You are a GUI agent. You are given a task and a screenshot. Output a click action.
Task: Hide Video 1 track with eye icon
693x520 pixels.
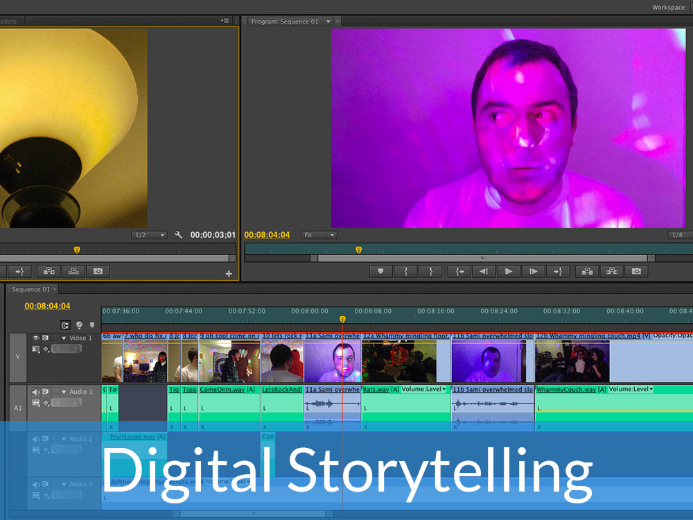(36, 338)
